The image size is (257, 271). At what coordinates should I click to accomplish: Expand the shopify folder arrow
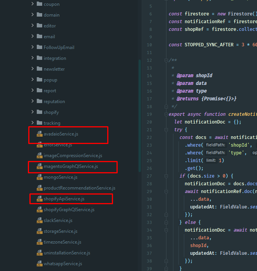coord(33,112)
